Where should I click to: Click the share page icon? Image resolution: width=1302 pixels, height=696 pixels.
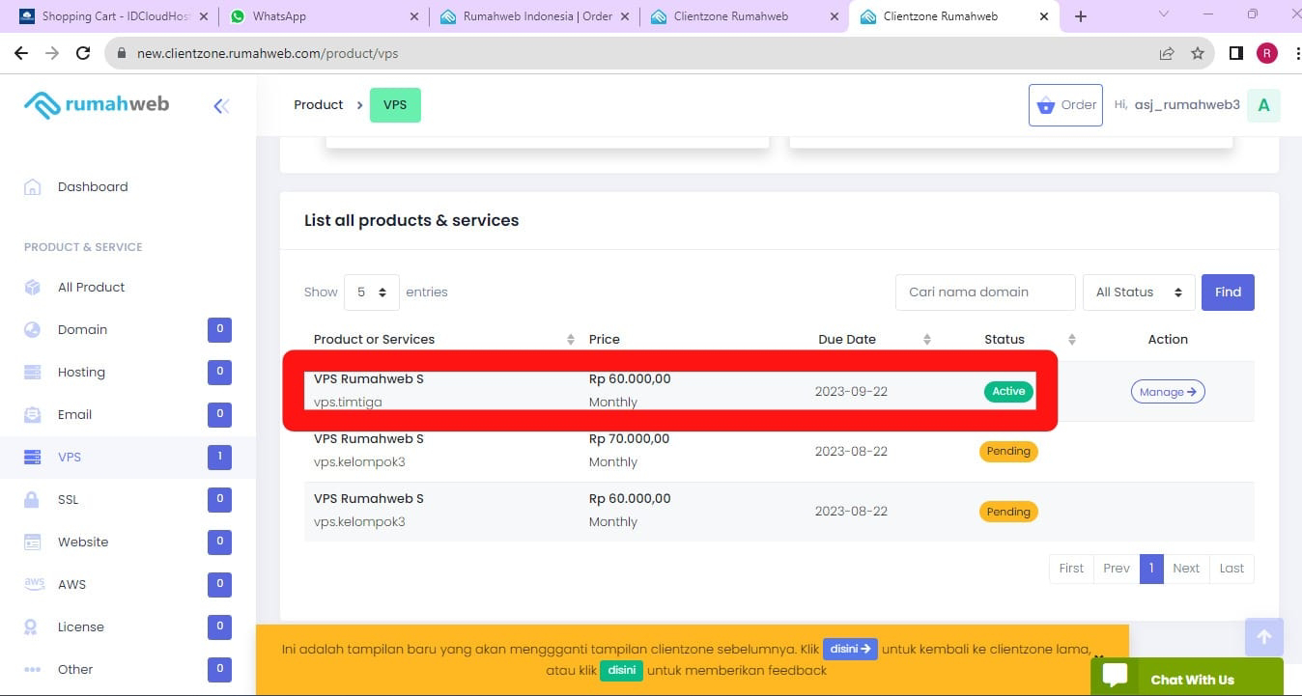pyautogui.click(x=1167, y=53)
